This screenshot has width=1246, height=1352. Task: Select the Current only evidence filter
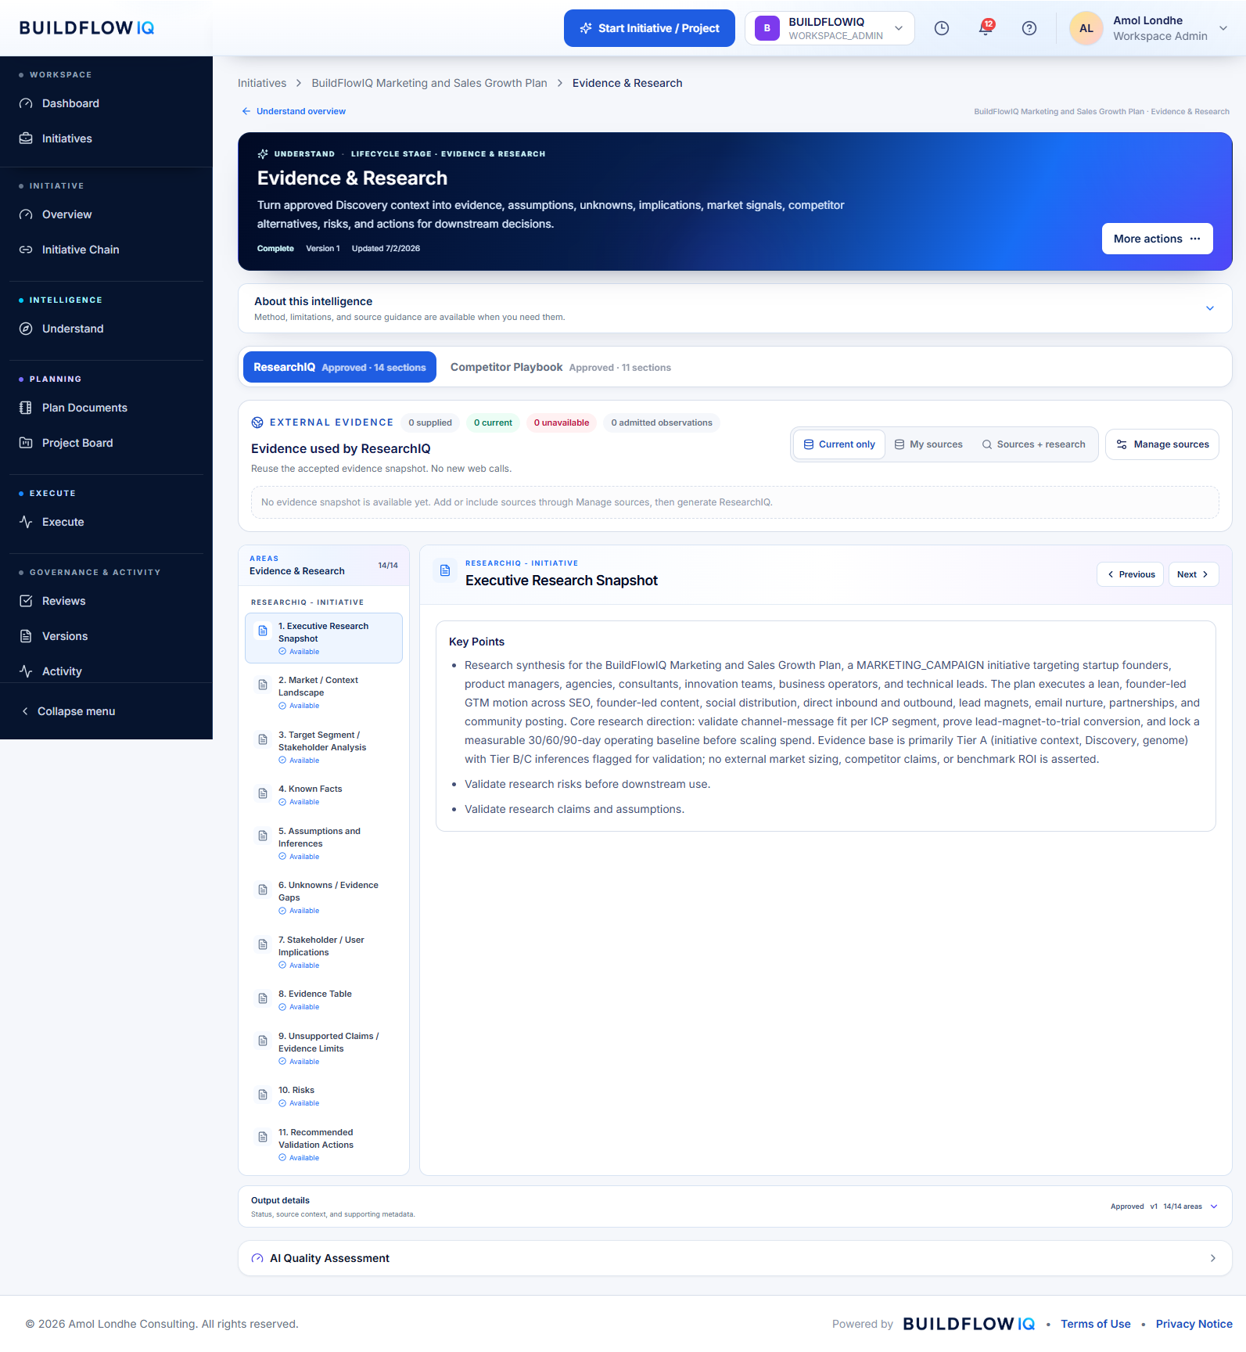[x=839, y=444]
